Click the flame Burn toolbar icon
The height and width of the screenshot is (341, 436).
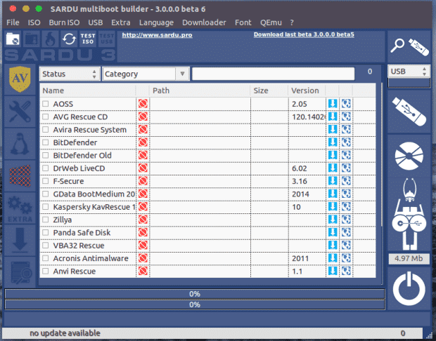[51, 39]
